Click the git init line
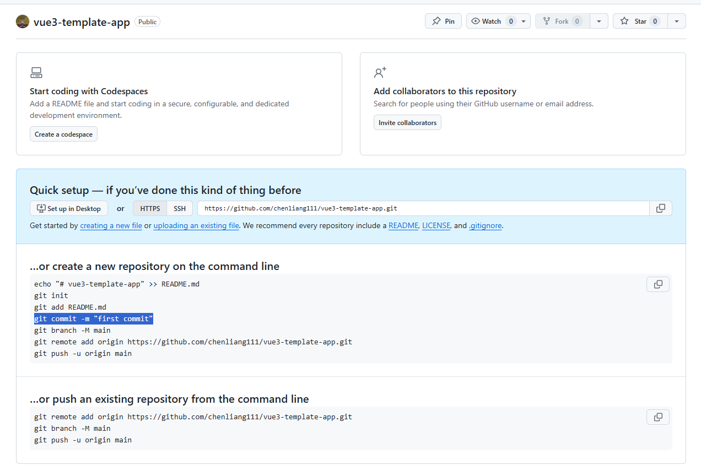Screen dimensions: 701x465 pyautogui.click(x=51, y=295)
